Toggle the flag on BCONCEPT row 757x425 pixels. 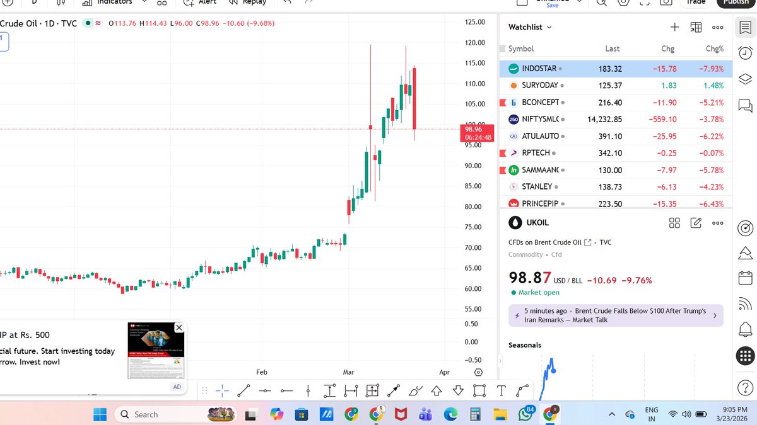(503, 102)
